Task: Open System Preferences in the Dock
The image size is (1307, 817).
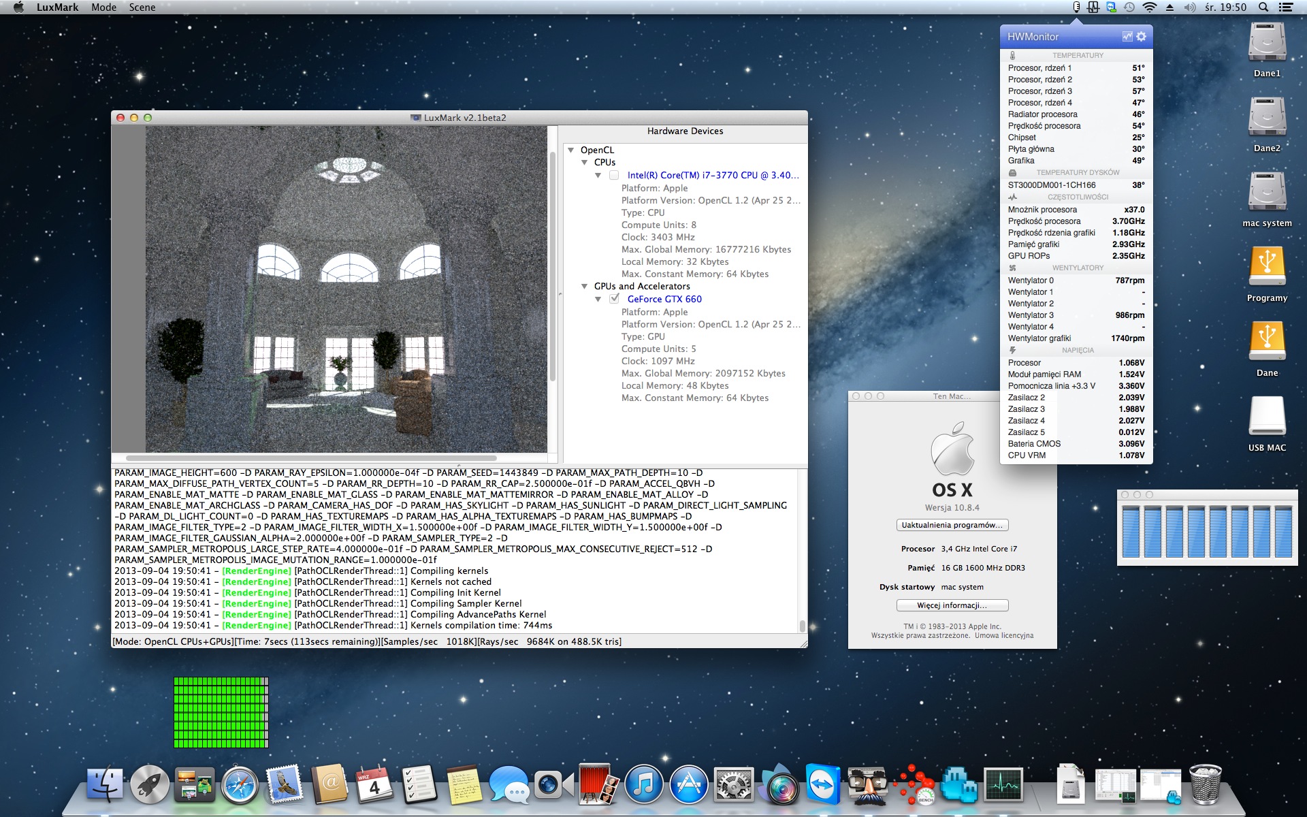Action: (x=733, y=784)
